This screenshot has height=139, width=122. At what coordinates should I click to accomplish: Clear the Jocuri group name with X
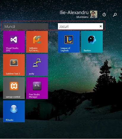101,26
